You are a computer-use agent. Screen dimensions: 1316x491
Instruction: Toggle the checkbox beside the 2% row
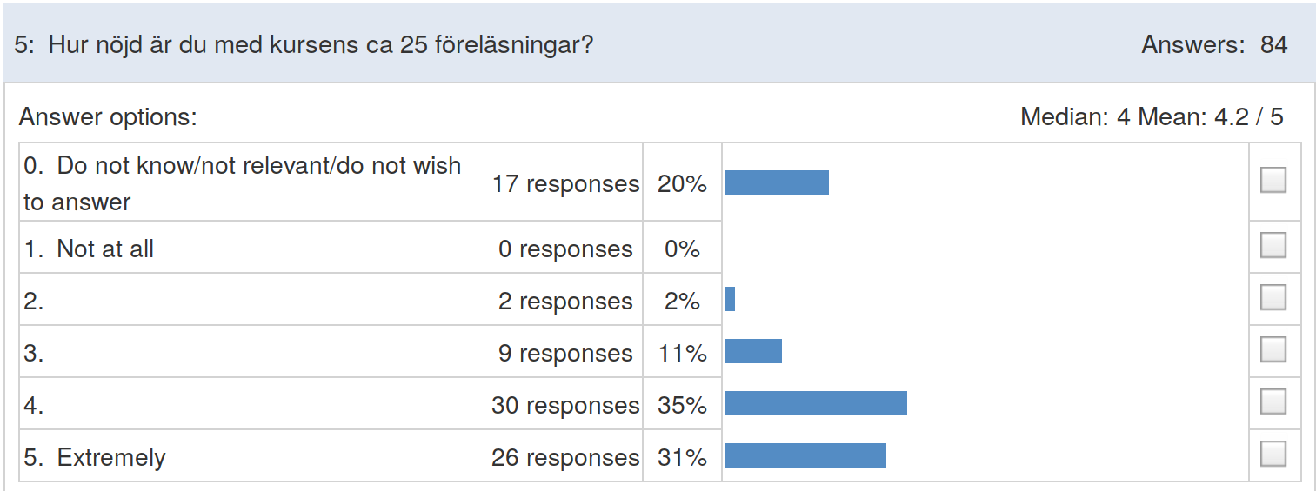pyautogui.click(x=1273, y=298)
